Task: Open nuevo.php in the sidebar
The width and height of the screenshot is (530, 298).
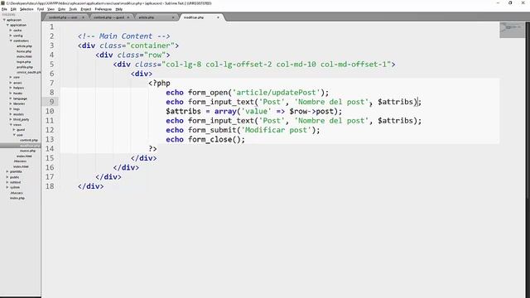Action: pos(27,151)
